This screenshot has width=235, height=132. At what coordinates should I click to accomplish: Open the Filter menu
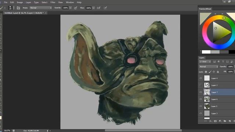(53, 3)
